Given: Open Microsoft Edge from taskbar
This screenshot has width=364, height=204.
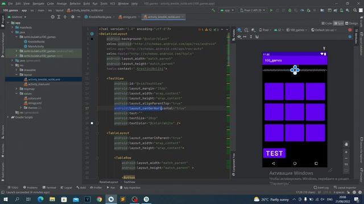Looking at the screenshot, I should [x=40, y=199].
